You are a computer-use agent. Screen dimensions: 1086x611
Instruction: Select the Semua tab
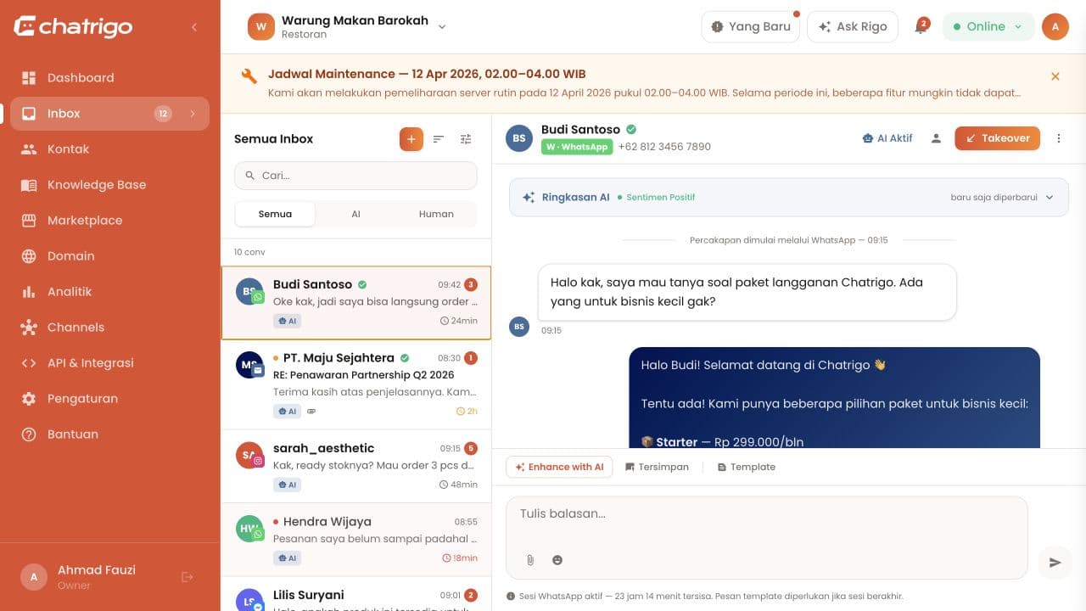tap(275, 214)
